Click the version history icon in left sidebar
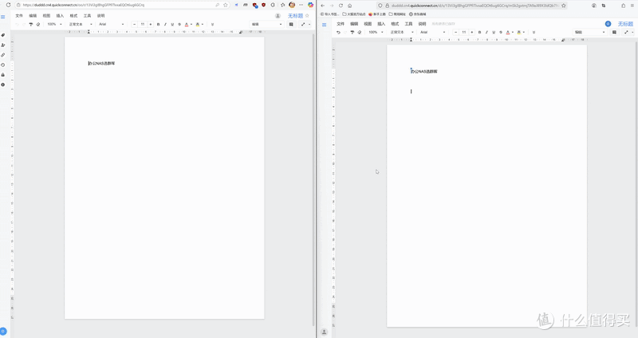638x338 pixels. (3, 65)
